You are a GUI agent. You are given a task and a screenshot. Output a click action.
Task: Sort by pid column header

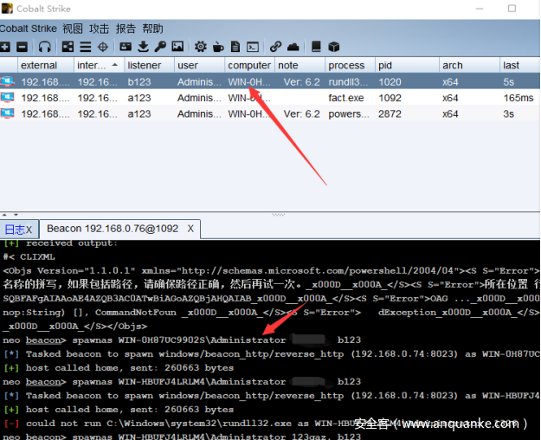(407, 65)
